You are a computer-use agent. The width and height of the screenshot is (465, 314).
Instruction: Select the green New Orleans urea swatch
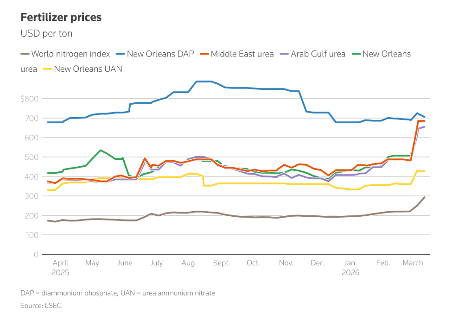tap(356, 54)
